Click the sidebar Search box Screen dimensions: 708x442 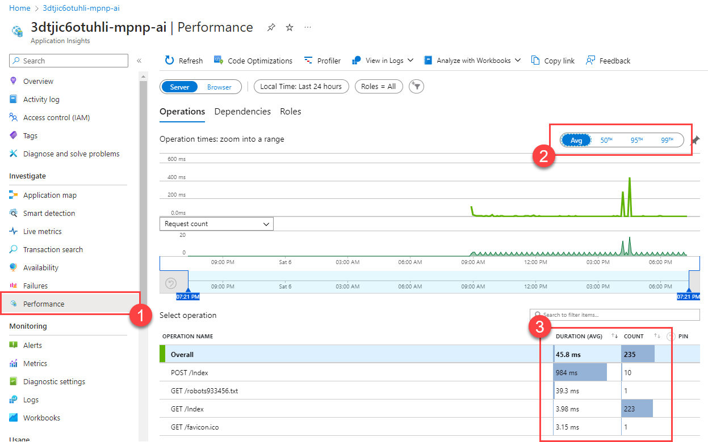point(69,61)
